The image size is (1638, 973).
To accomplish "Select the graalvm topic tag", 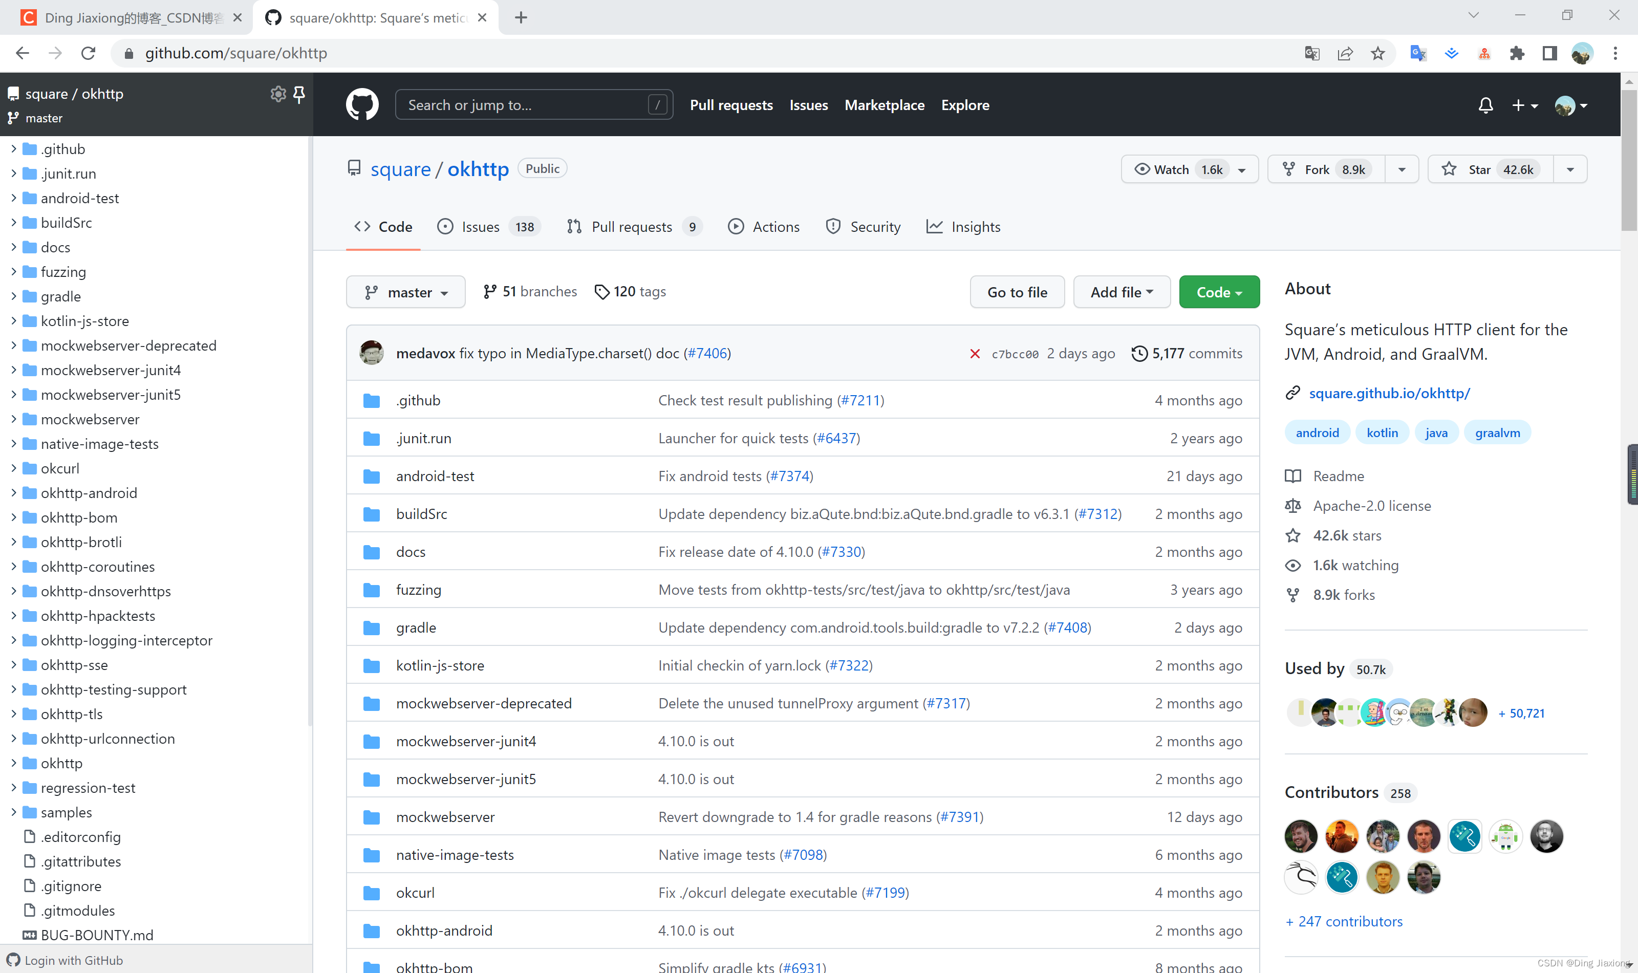I will (x=1497, y=433).
